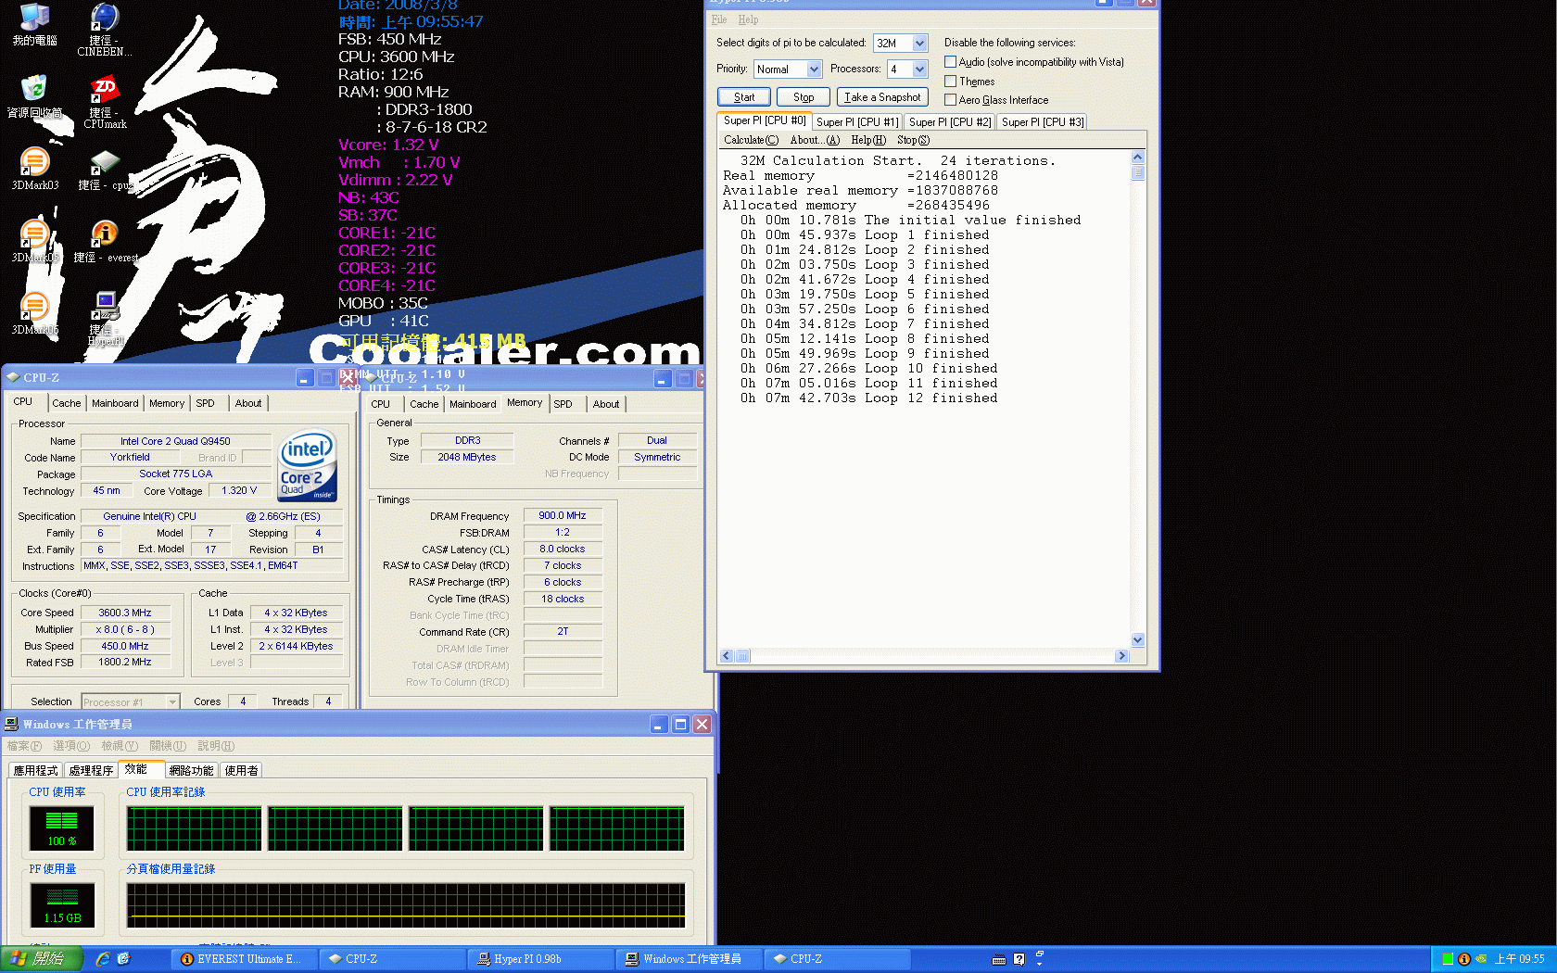1557x973 pixels.
Task: Click the Intel Core 2 Quad logo
Action: point(307,465)
